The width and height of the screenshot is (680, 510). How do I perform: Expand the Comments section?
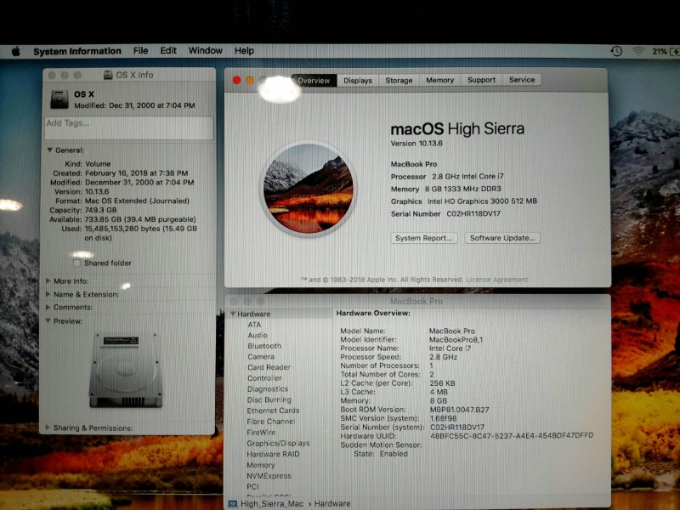tap(48, 307)
